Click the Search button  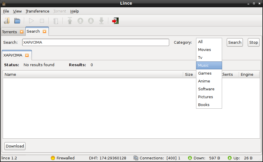click(x=235, y=43)
